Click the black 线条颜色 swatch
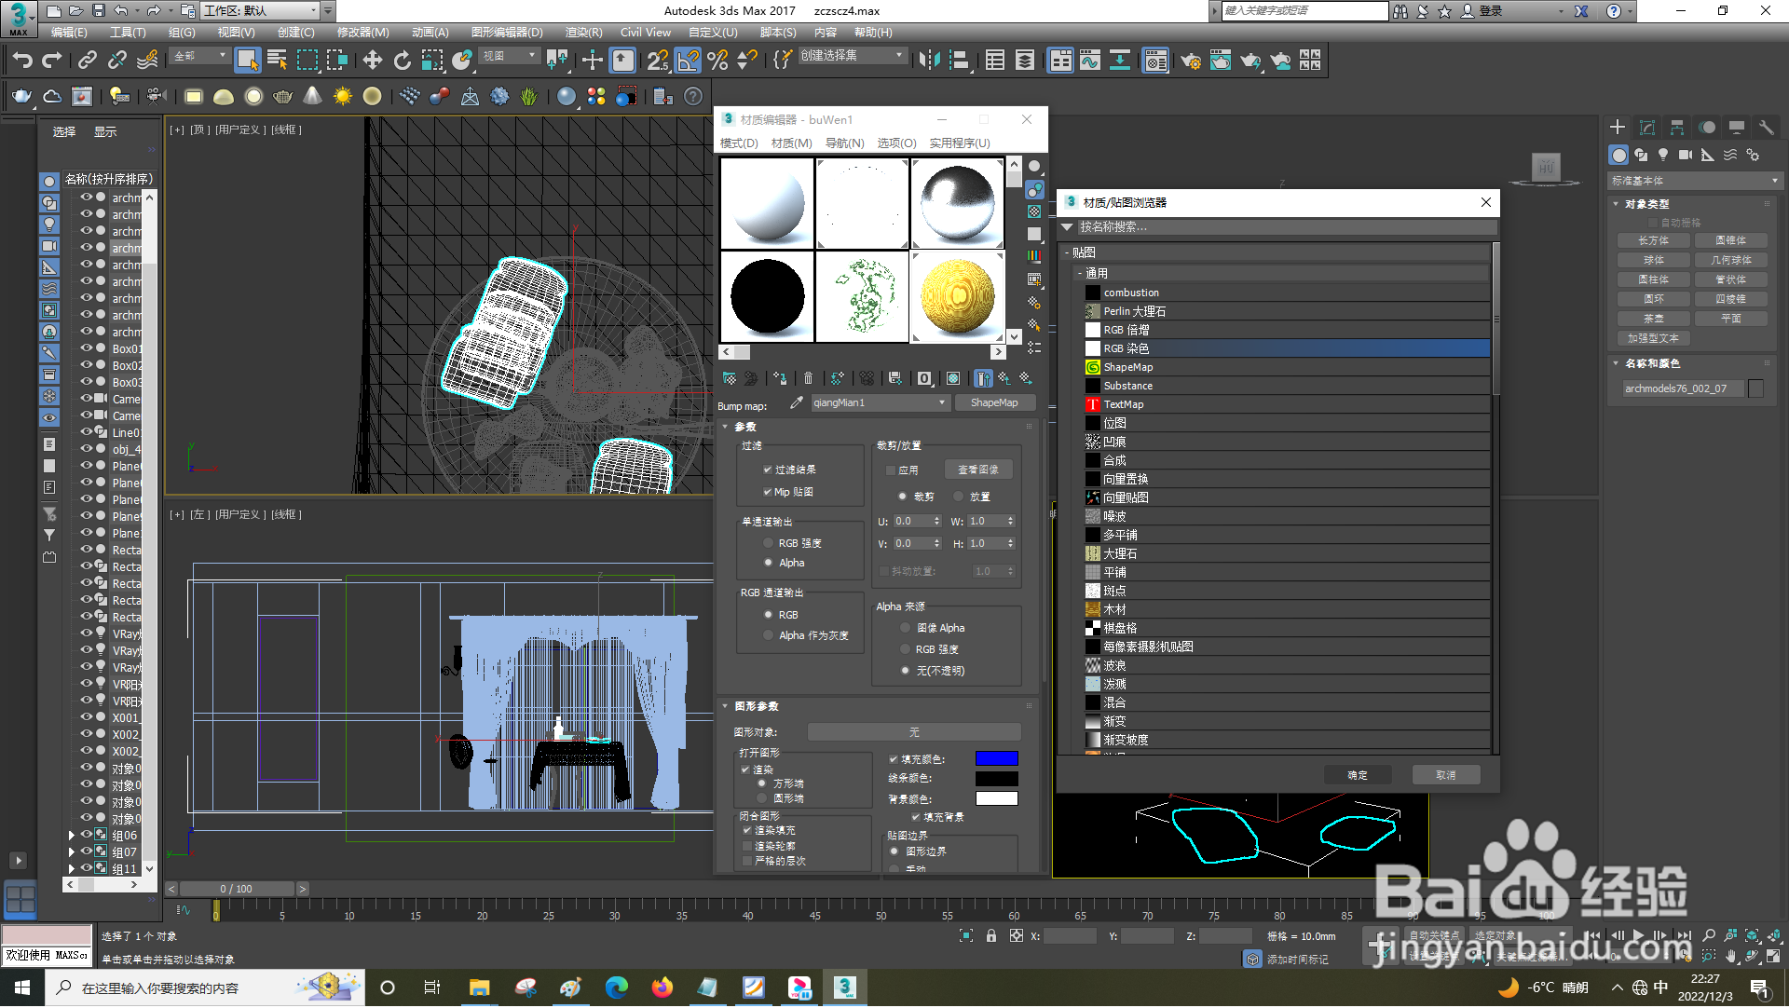This screenshot has width=1789, height=1008. tap(996, 778)
